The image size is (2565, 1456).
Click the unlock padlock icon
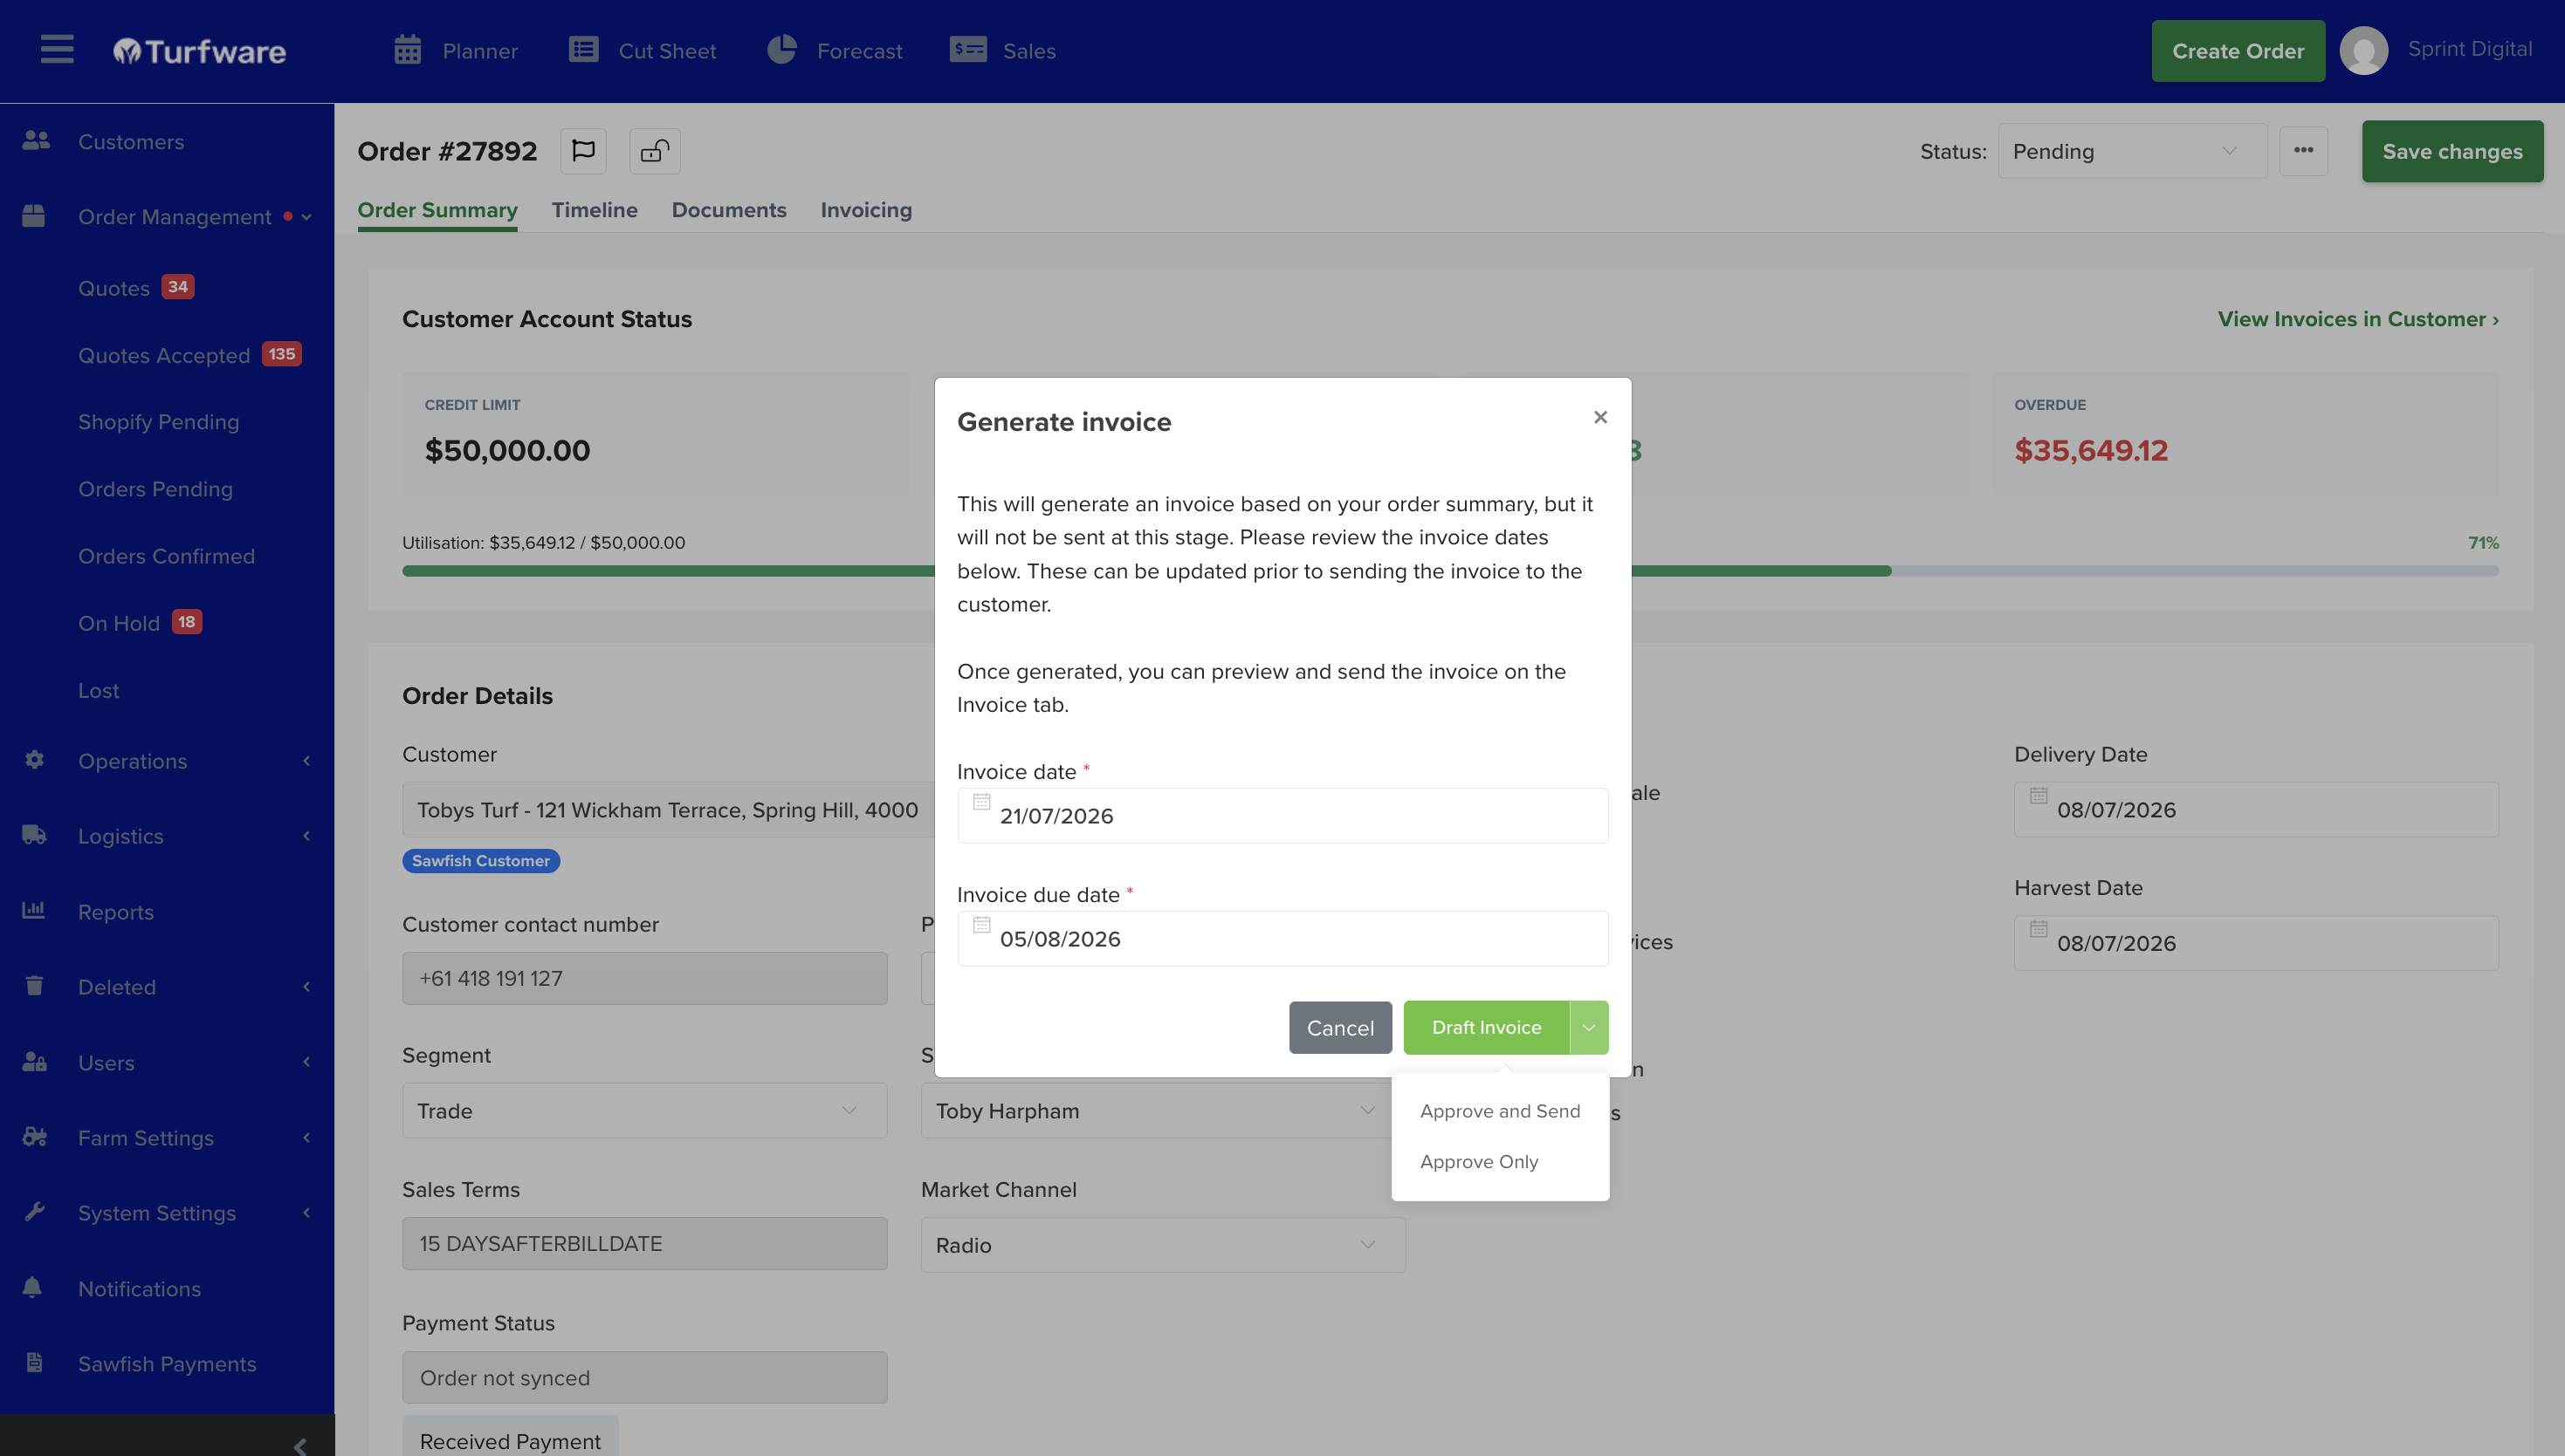point(655,151)
